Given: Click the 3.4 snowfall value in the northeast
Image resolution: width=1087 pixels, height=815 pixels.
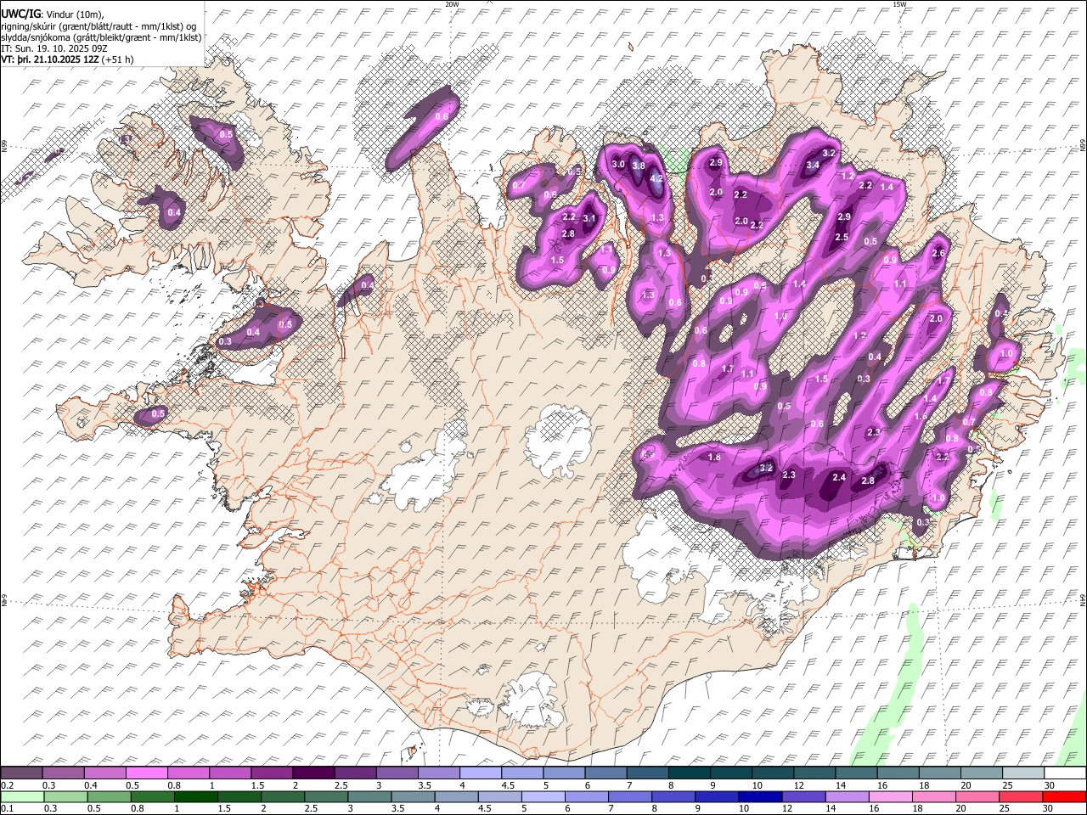Looking at the screenshot, I should (813, 165).
